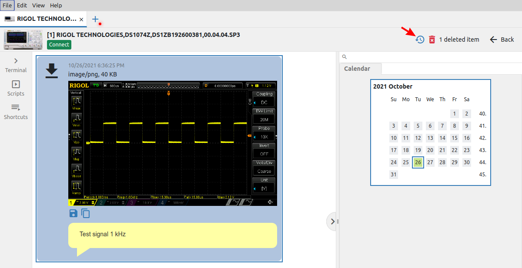522x268 pixels.
Task: Click the Test signal 1 kHz note
Action: click(x=173, y=235)
